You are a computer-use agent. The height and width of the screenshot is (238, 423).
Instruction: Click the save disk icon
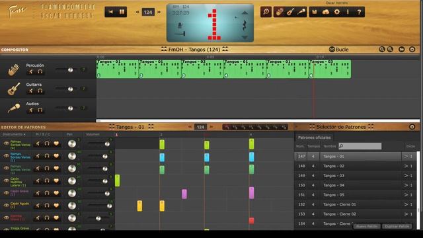(x=315, y=12)
